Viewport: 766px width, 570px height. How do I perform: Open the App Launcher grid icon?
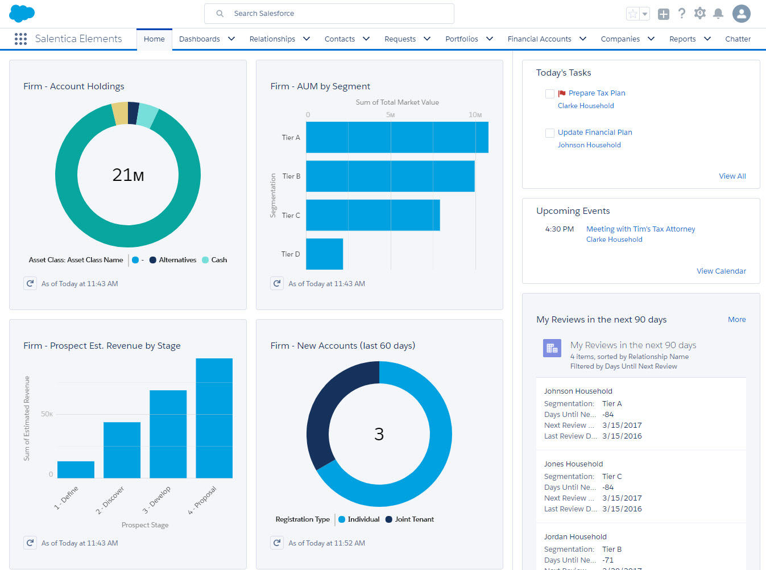20,39
